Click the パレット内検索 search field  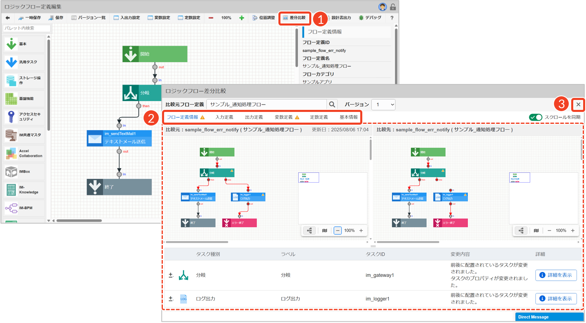coord(27,28)
